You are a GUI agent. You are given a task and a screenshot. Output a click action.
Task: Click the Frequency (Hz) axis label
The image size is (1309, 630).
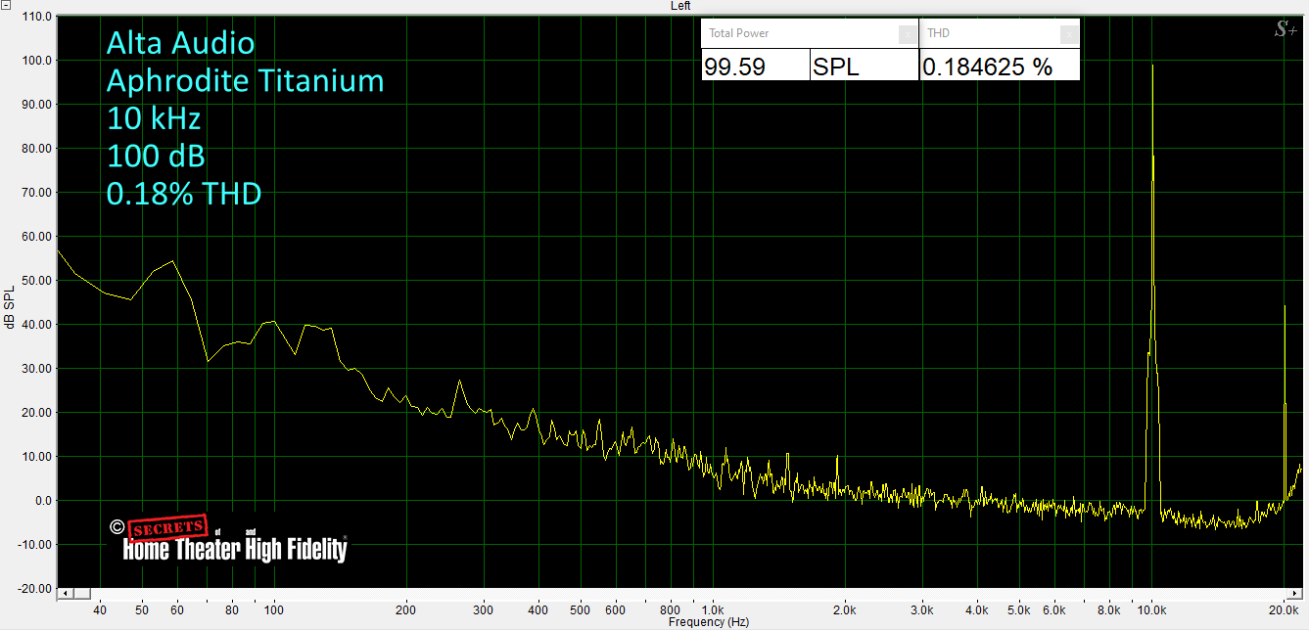pyautogui.click(x=709, y=622)
